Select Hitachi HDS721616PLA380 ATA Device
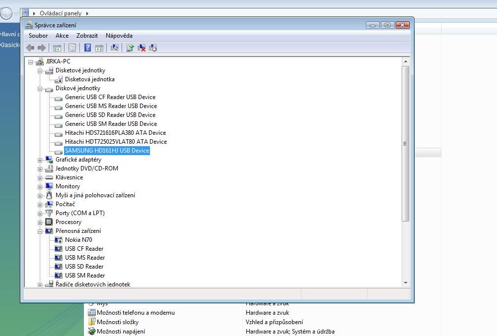 point(115,132)
